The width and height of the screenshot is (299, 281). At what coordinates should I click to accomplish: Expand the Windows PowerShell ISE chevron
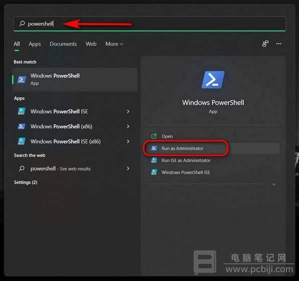pyautogui.click(x=128, y=111)
